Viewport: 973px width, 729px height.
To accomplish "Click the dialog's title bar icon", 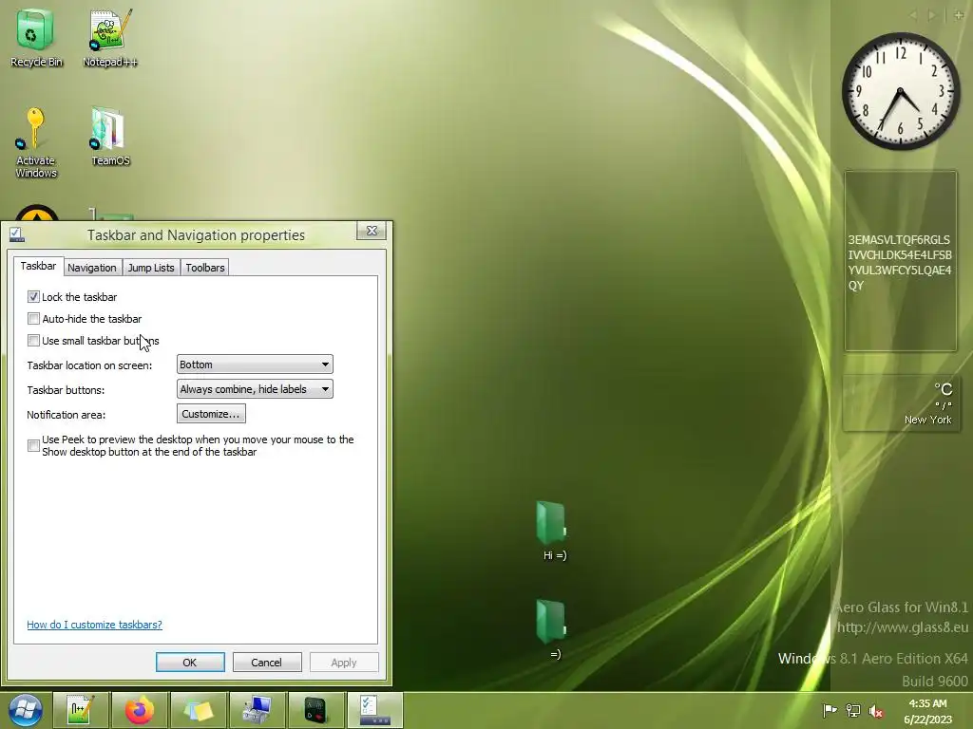I will tap(17, 234).
